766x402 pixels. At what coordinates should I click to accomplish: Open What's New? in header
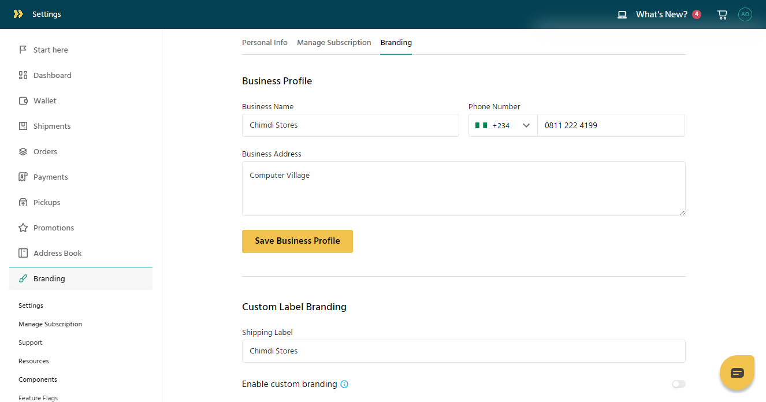coord(661,14)
